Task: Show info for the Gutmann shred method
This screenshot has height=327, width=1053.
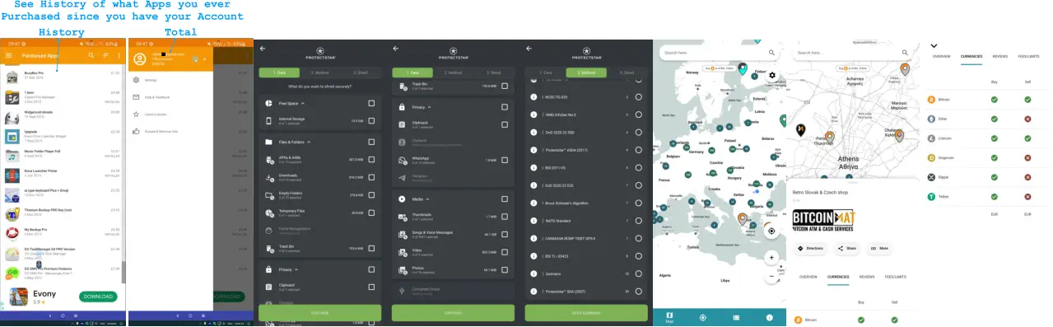Action: pos(533,274)
